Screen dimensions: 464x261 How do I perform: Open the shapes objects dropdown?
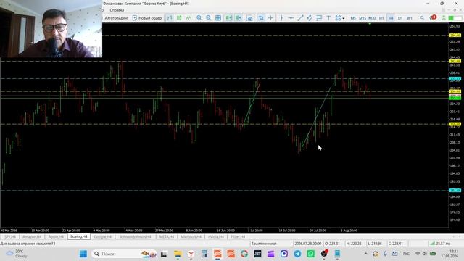pyautogui.click(x=340, y=18)
